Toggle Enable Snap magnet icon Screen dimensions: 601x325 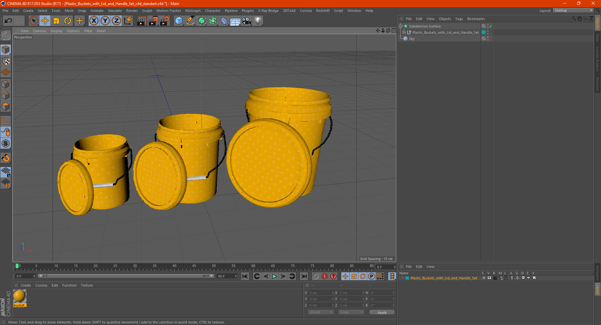(x=6, y=158)
